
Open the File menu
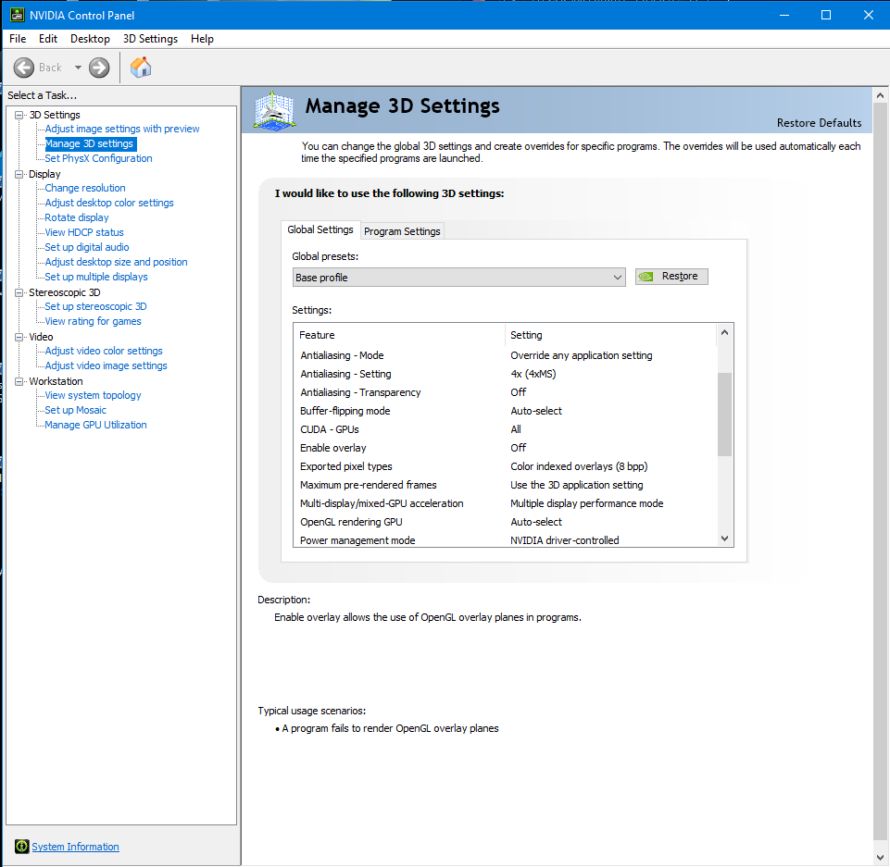18,39
